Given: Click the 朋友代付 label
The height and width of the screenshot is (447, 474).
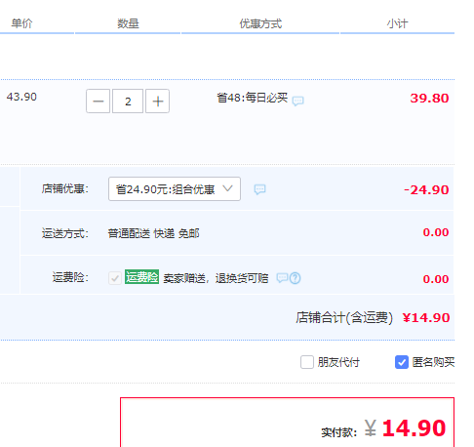Looking at the screenshot, I should tap(338, 362).
